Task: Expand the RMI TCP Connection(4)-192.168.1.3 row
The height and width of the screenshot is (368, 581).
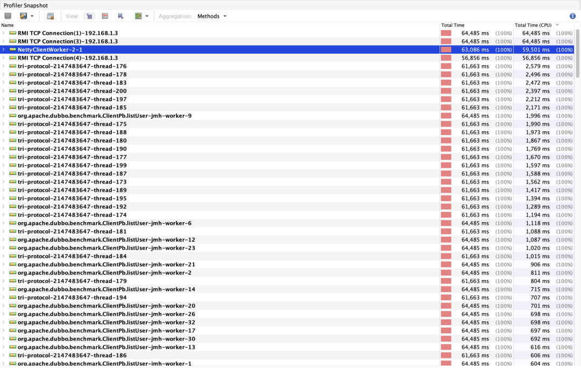Action: [x=4, y=58]
